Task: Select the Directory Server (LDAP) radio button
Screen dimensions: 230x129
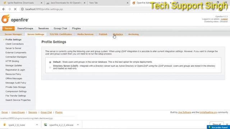Action: coord(50,67)
